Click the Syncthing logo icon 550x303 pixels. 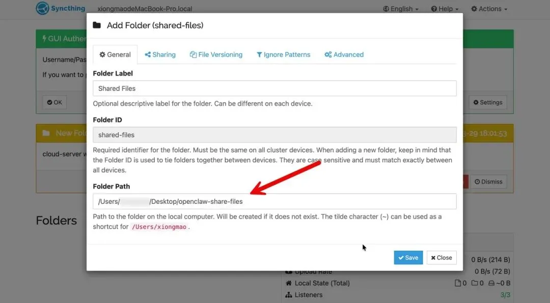[43, 9]
